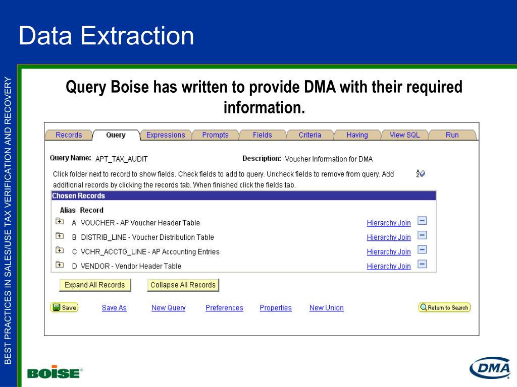Open the Save As link
Image resolution: width=517 pixels, height=387 pixels.
(x=114, y=308)
